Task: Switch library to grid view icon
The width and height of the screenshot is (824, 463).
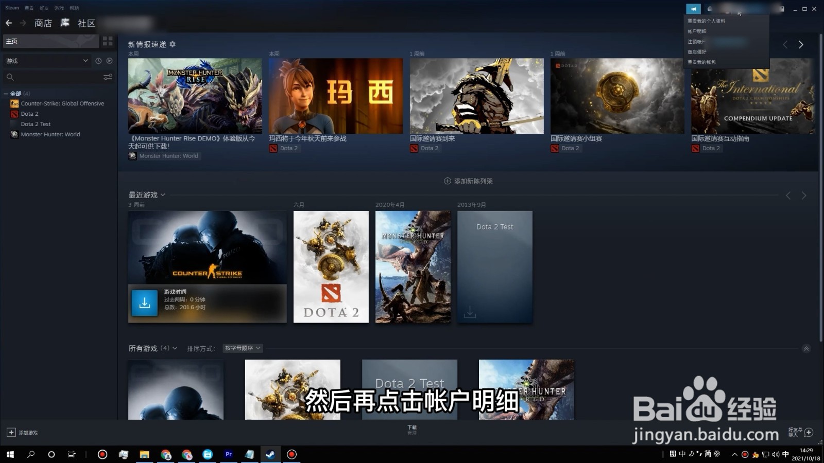Action: pos(108,41)
